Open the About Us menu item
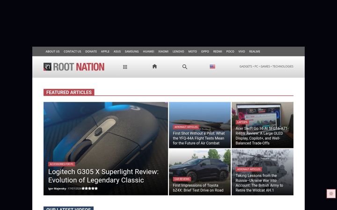Viewport: 337px width, 210px height. 52,51
